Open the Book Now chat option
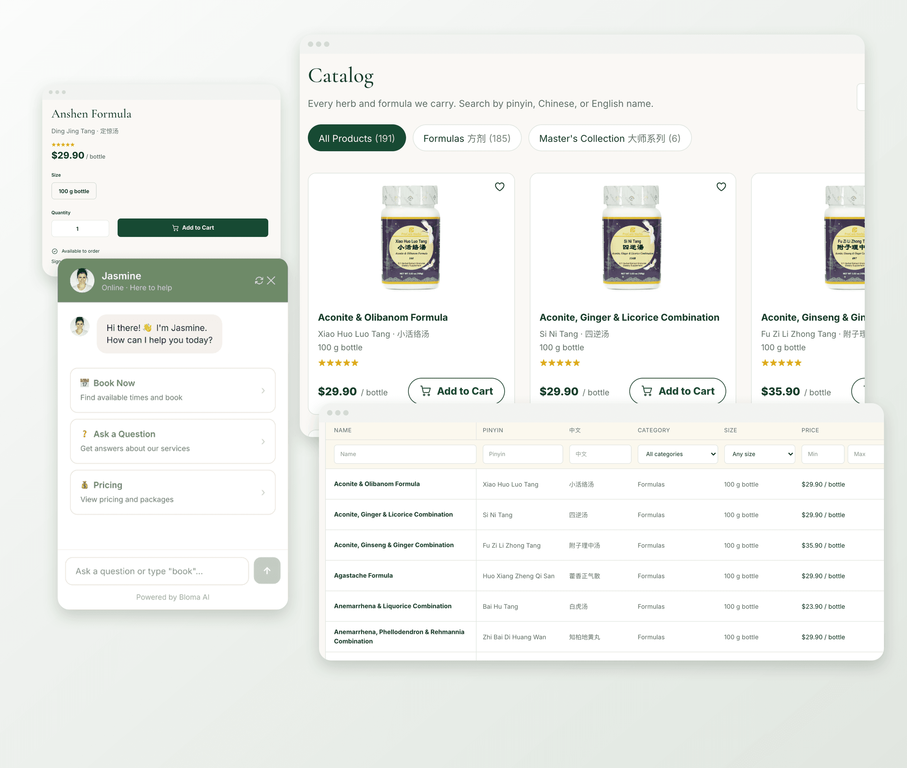 tap(173, 390)
